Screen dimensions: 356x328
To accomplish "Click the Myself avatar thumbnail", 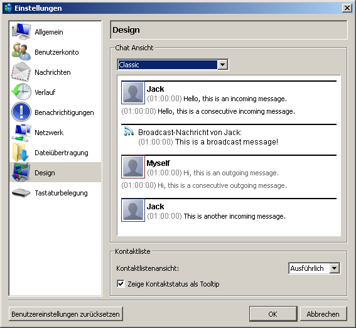I will (133, 167).
